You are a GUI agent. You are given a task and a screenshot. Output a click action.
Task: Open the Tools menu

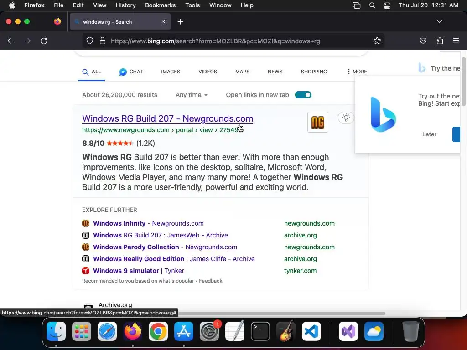pos(192,5)
